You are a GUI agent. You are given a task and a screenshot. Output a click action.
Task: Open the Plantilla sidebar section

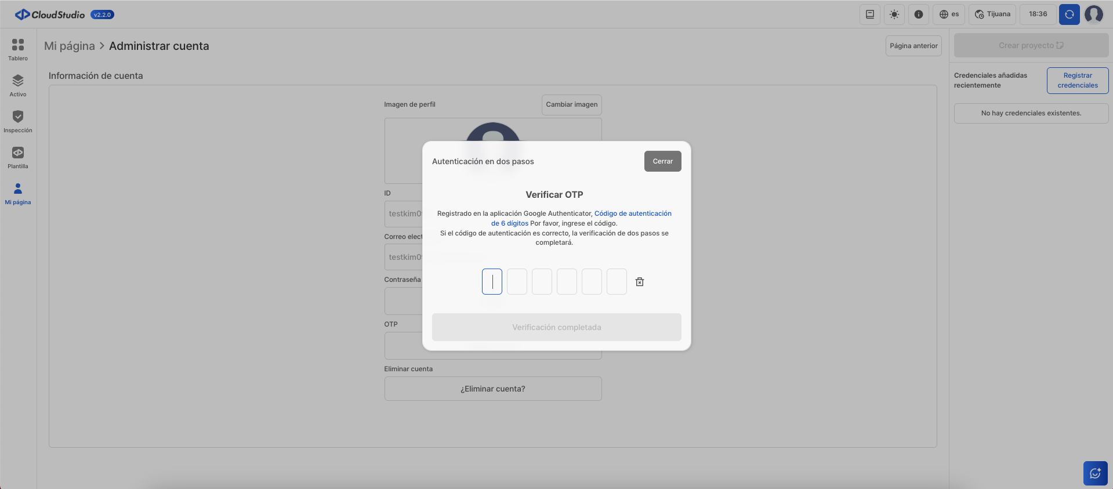pyautogui.click(x=18, y=157)
